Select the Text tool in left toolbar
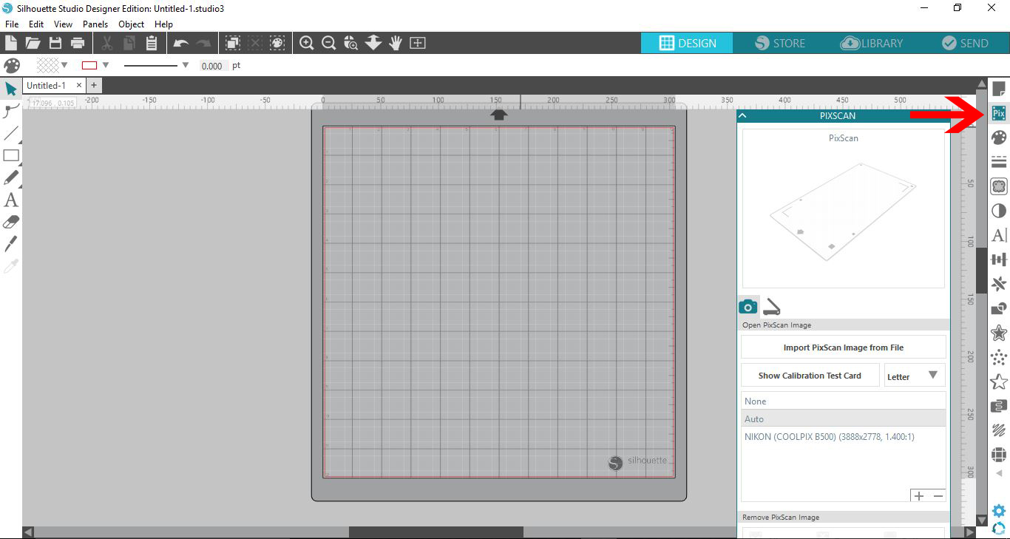Image resolution: width=1010 pixels, height=539 pixels. tap(11, 200)
